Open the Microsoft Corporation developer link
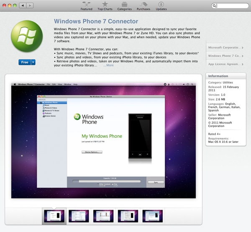 click(x=224, y=47)
